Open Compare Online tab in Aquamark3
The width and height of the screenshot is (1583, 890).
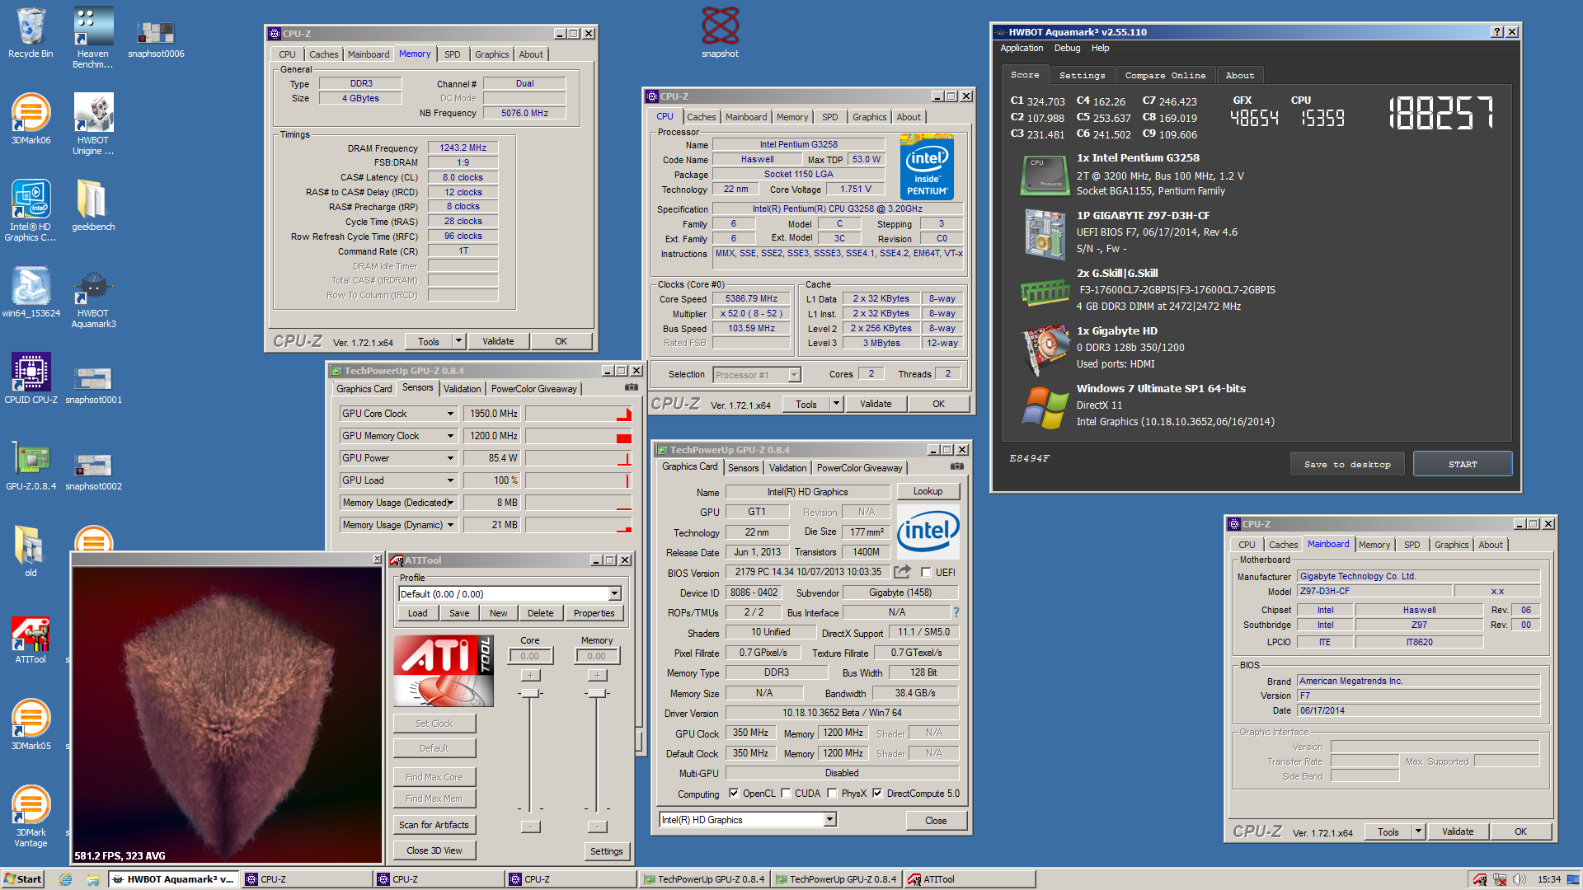click(x=1165, y=75)
